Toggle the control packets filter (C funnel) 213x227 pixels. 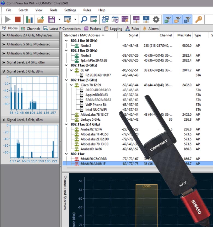[187, 19]
